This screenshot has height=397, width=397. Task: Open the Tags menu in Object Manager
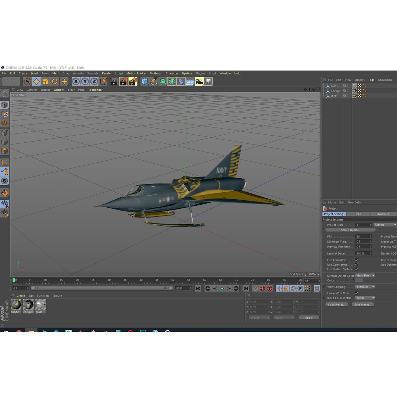pos(371,80)
